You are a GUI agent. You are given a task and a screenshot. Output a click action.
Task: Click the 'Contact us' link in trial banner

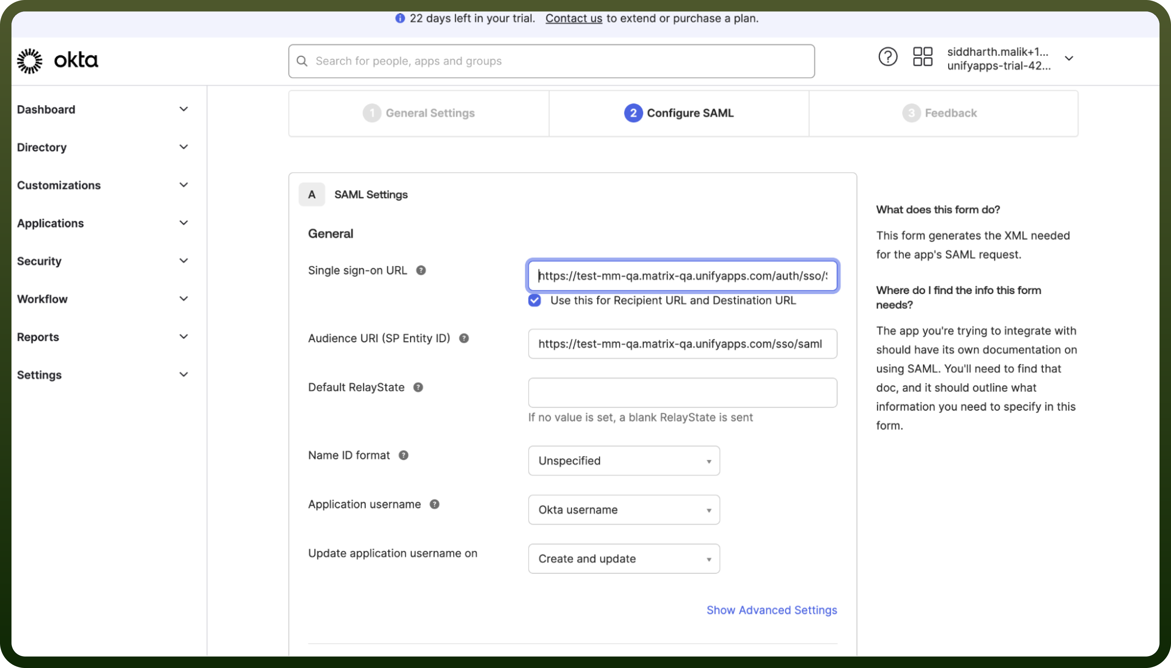574,18
